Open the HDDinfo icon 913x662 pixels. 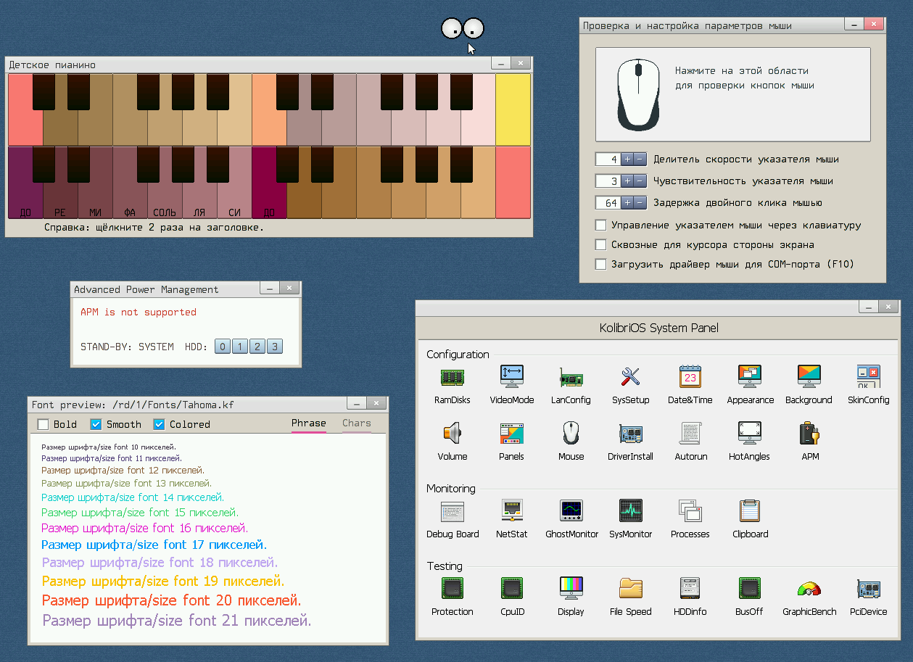(690, 589)
